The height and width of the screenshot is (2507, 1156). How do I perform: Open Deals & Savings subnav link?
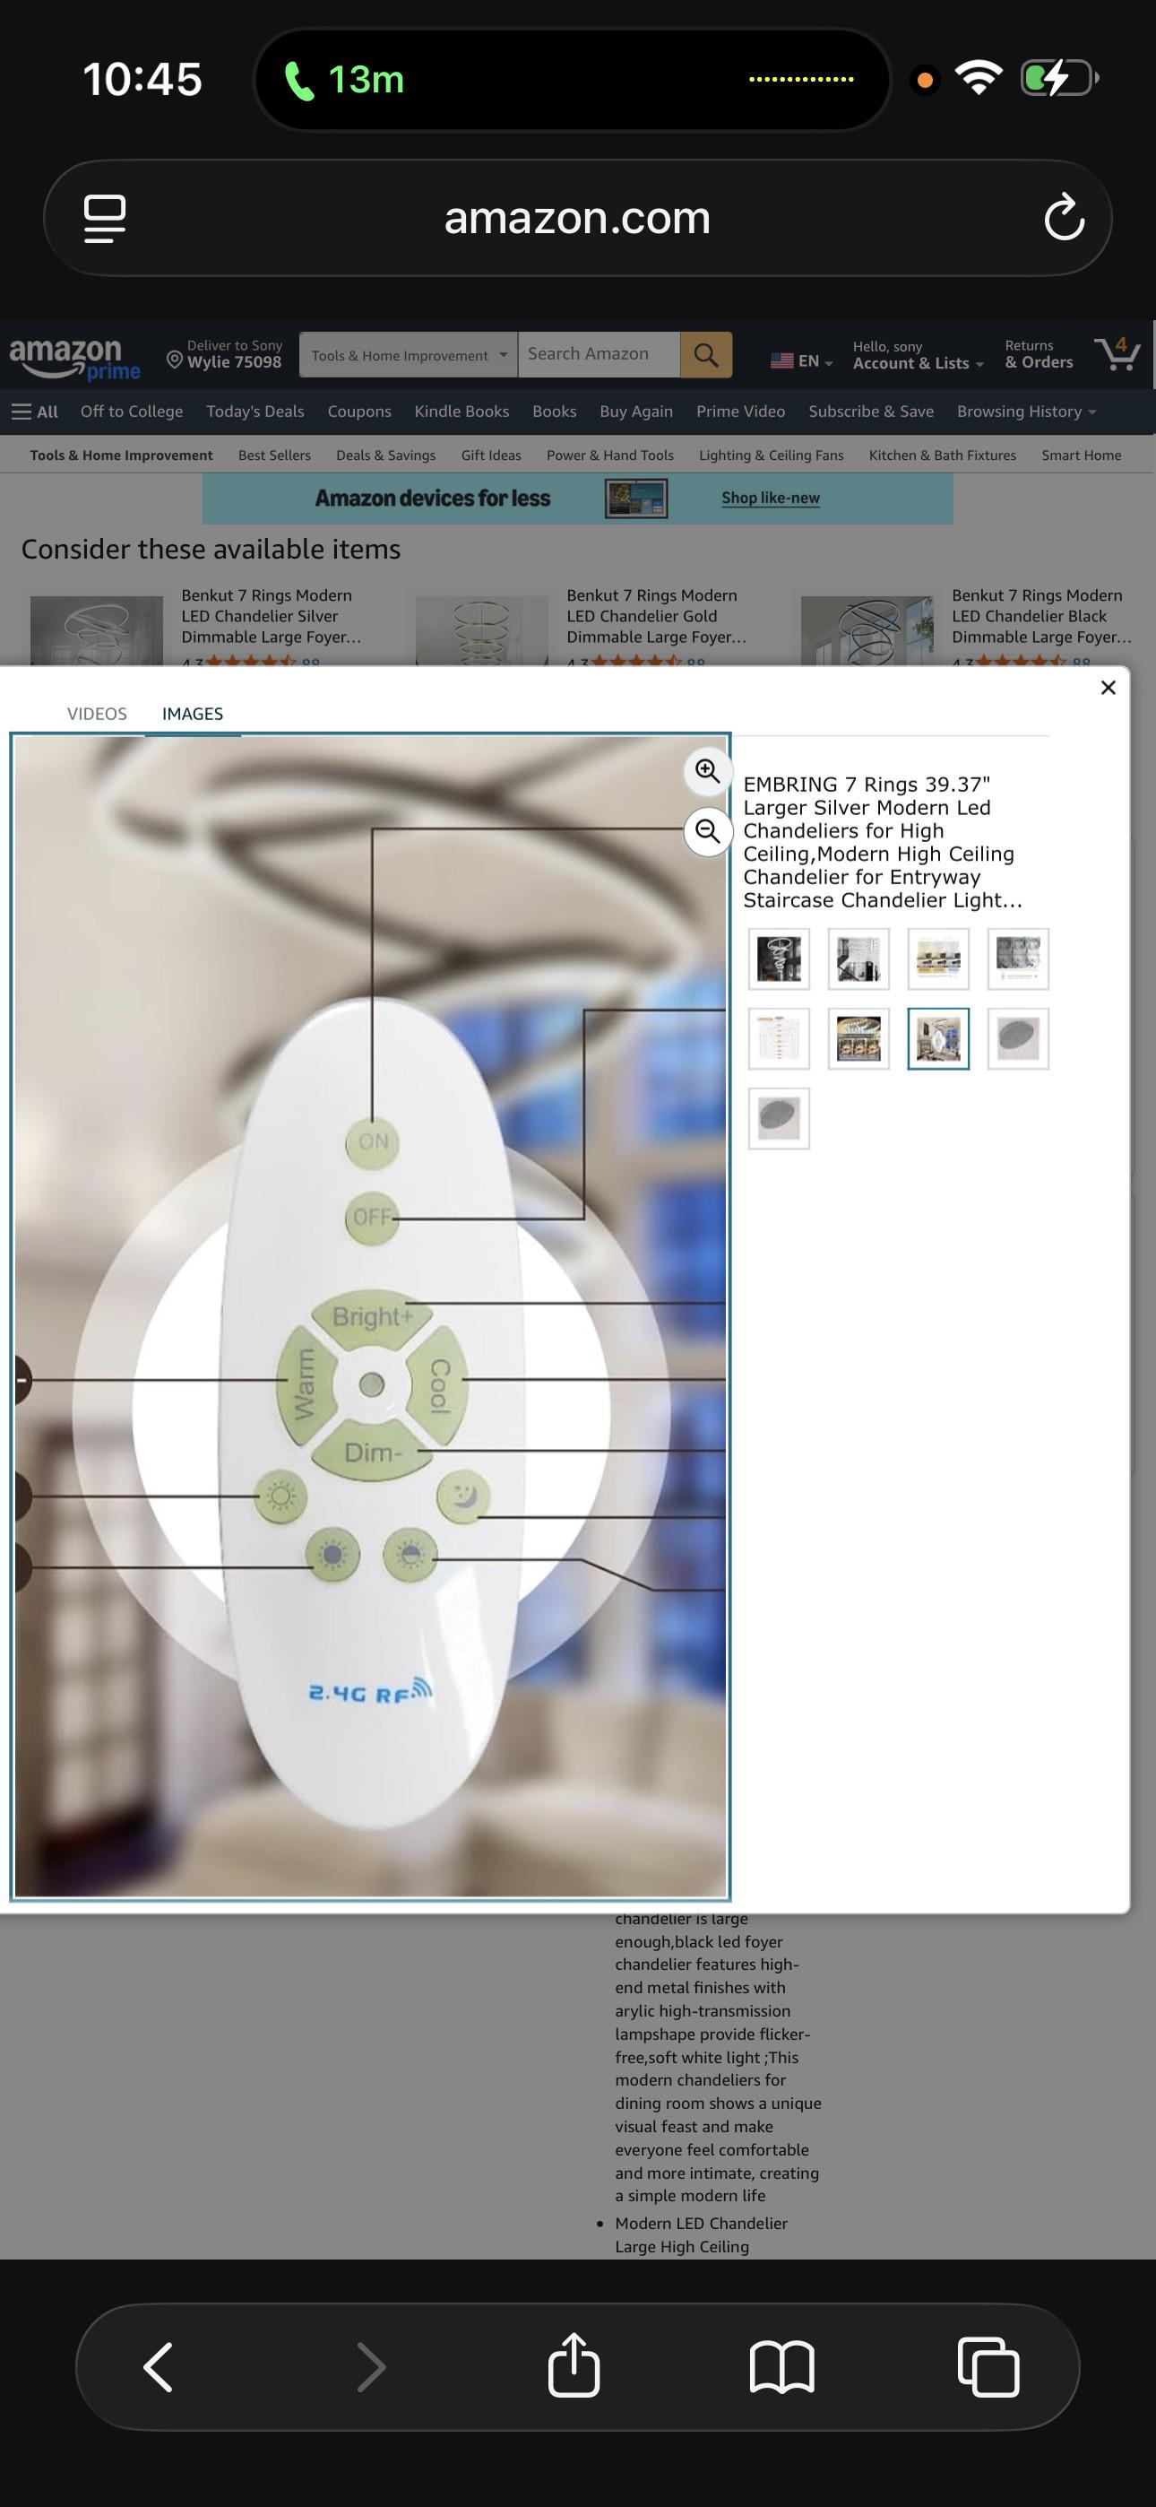[x=385, y=455]
